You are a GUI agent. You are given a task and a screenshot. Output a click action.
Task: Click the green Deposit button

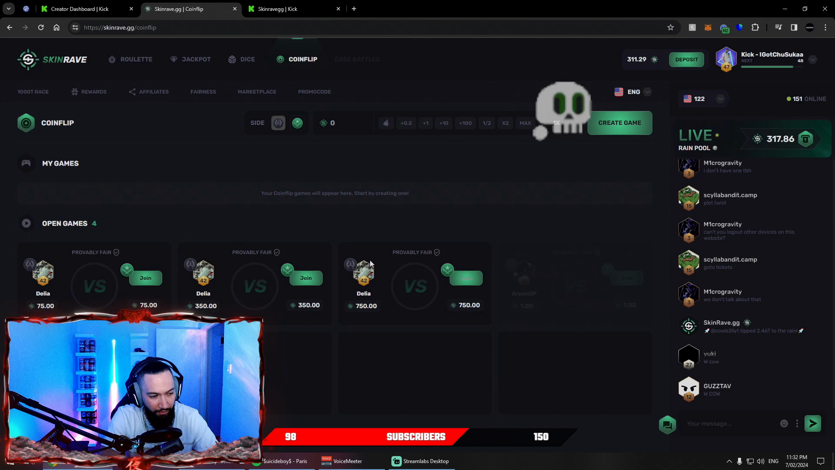687,60
